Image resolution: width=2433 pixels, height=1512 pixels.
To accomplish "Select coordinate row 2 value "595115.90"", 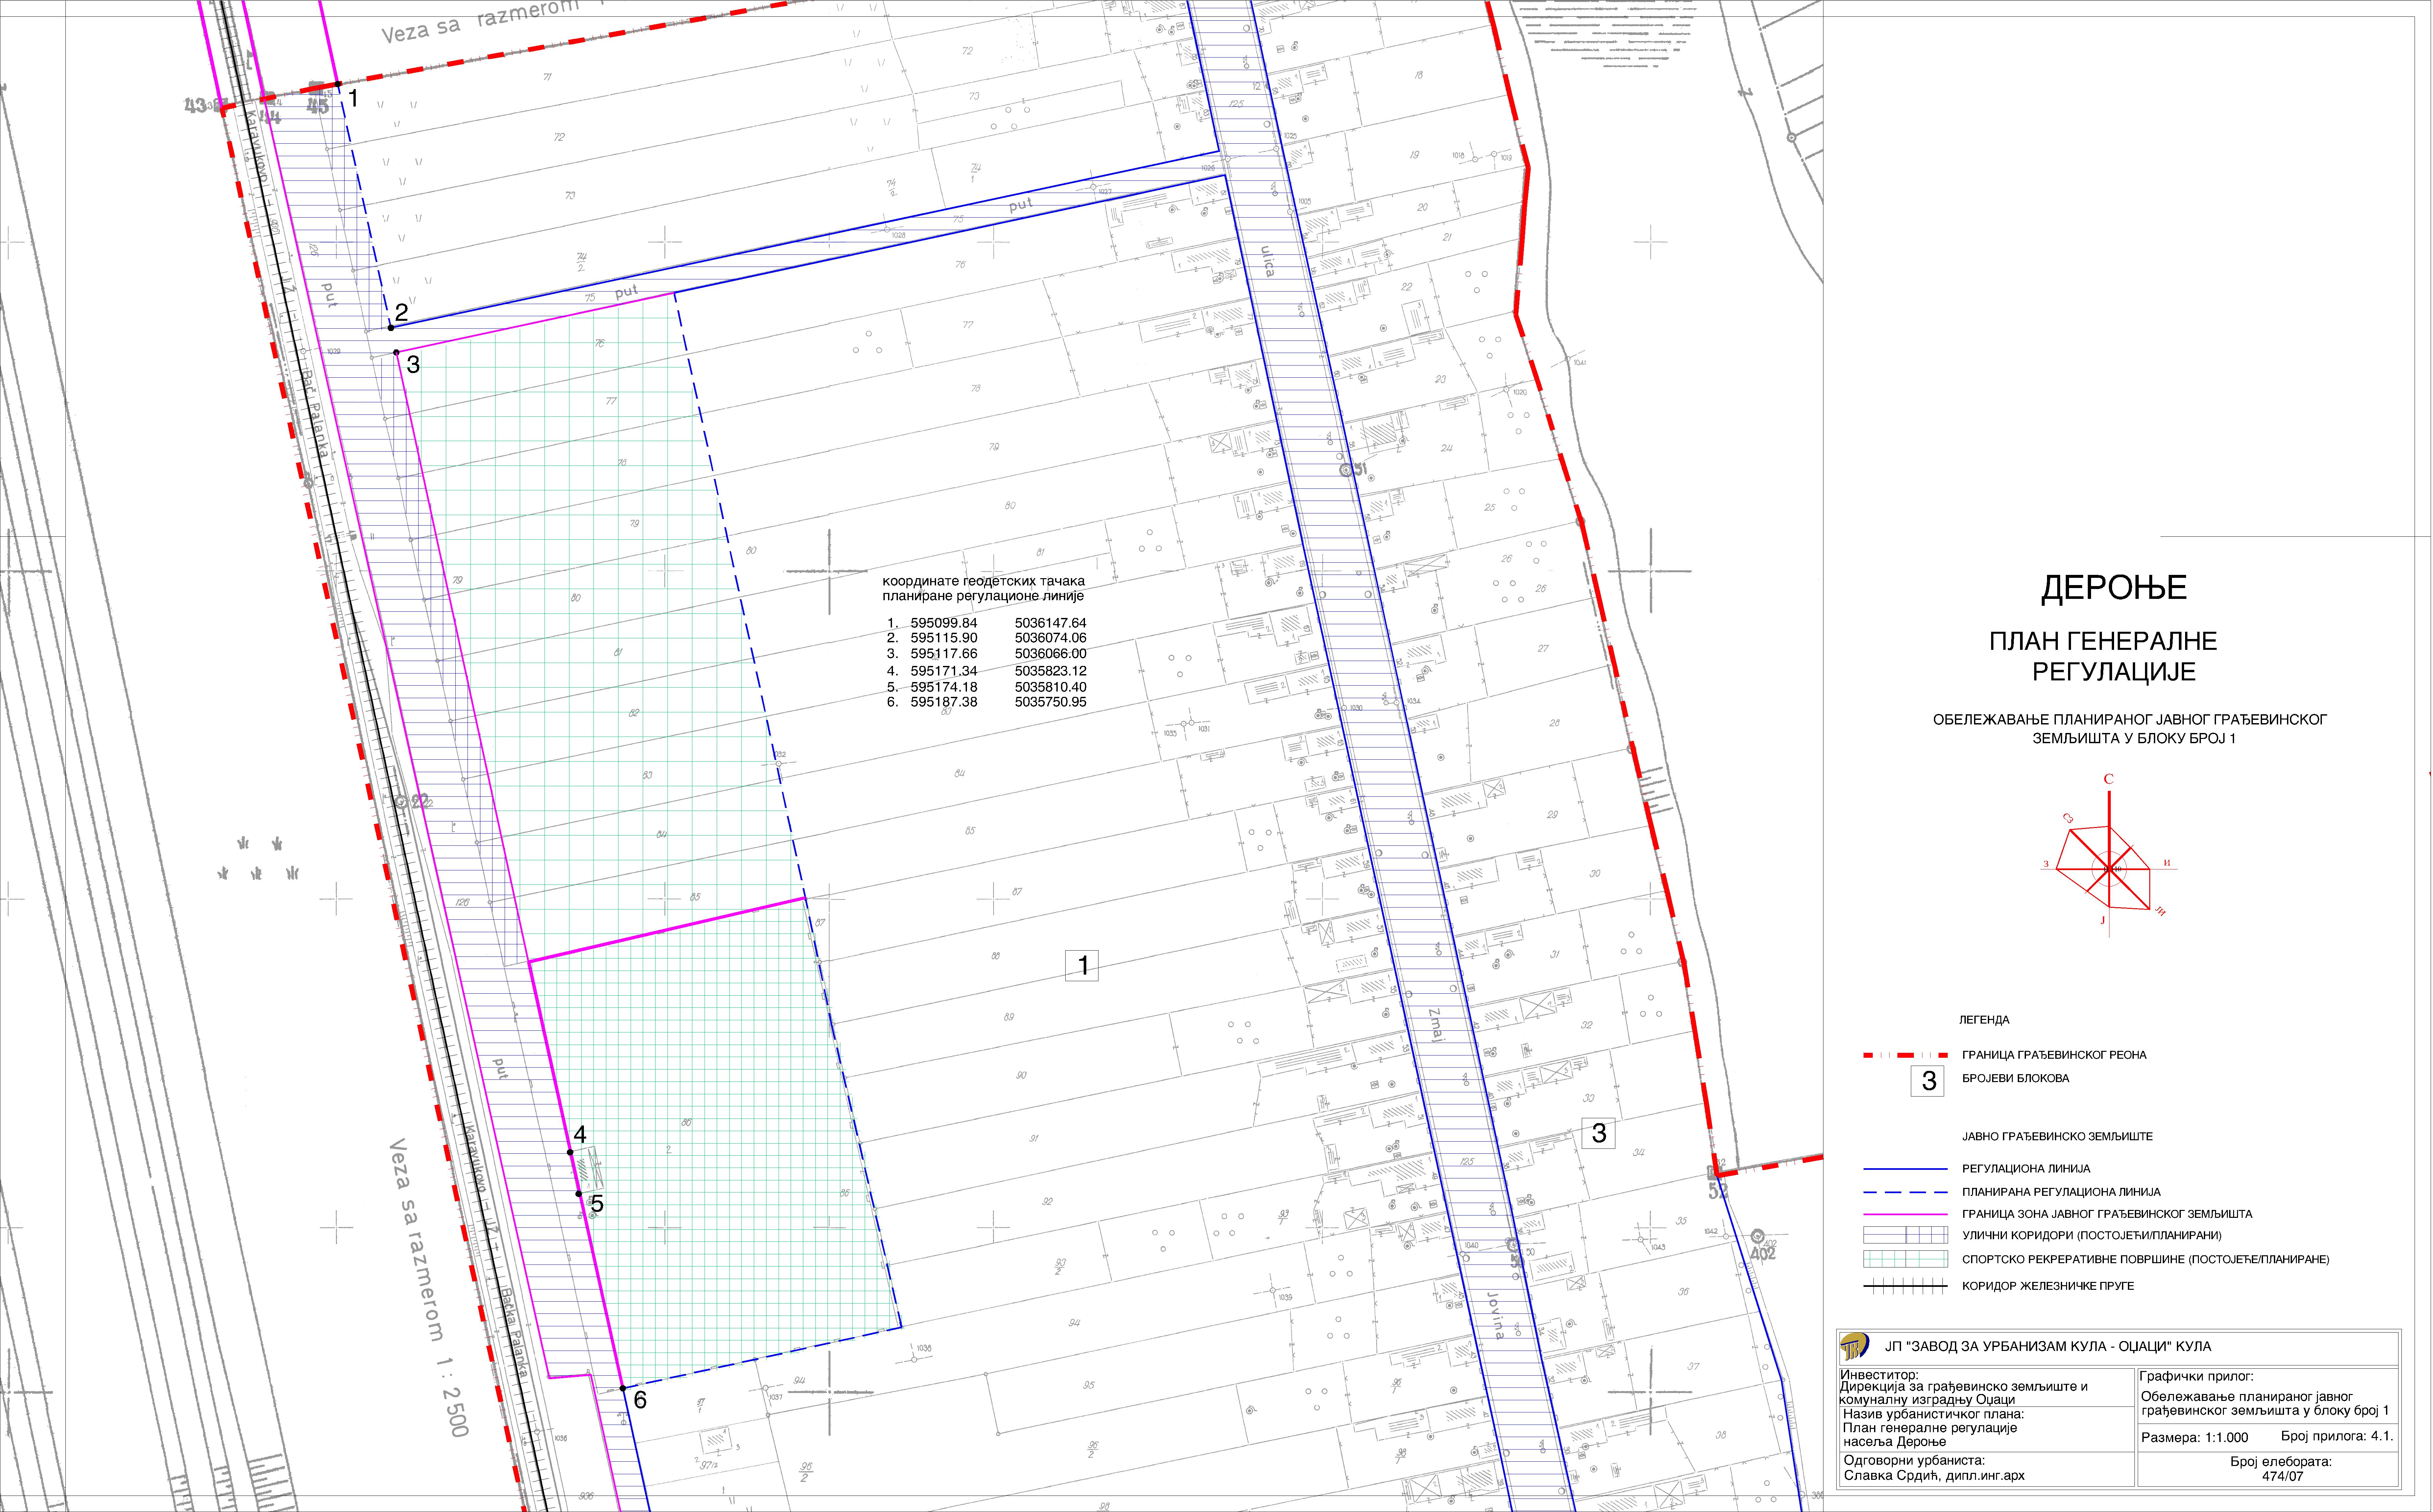I will (x=944, y=638).
